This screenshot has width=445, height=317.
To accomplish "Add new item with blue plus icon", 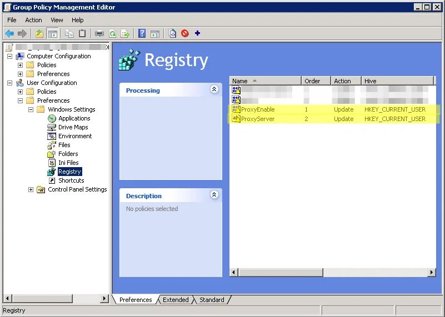I will pos(198,33).
